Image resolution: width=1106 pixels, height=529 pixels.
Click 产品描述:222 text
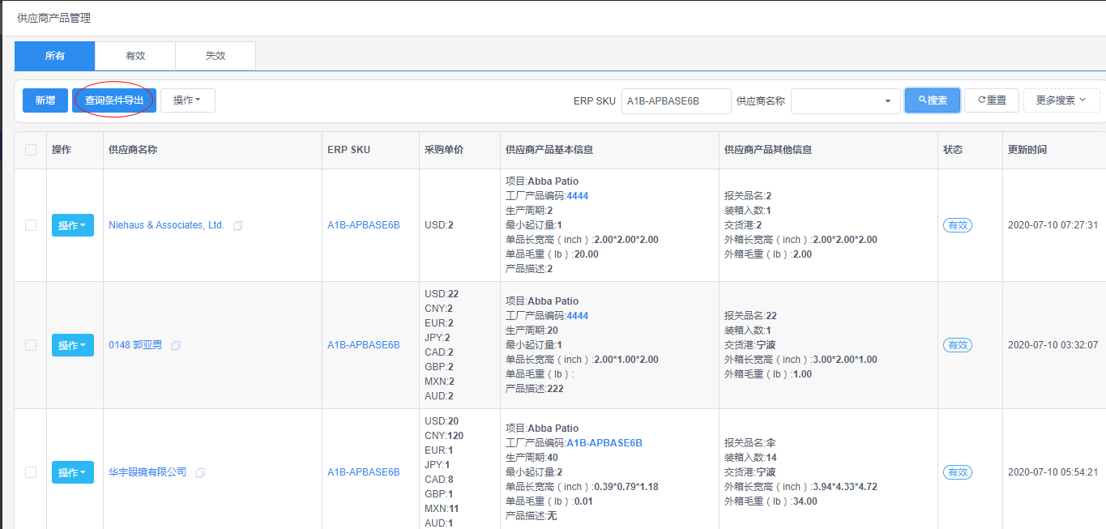click(534, 389)
